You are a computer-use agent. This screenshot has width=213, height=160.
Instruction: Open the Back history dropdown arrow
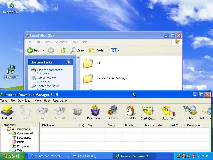(43, 50)
